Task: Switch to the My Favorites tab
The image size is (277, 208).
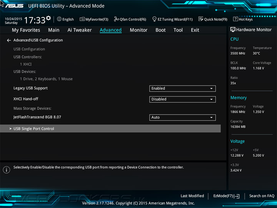Action: point(26,30)
